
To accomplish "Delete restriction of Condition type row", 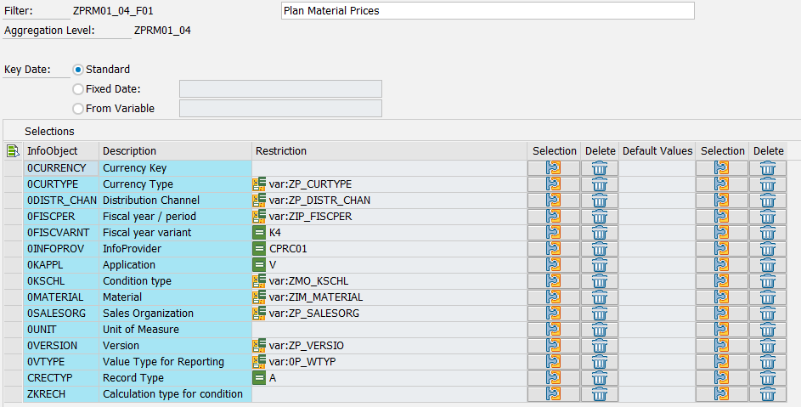I will pos(600,280).
